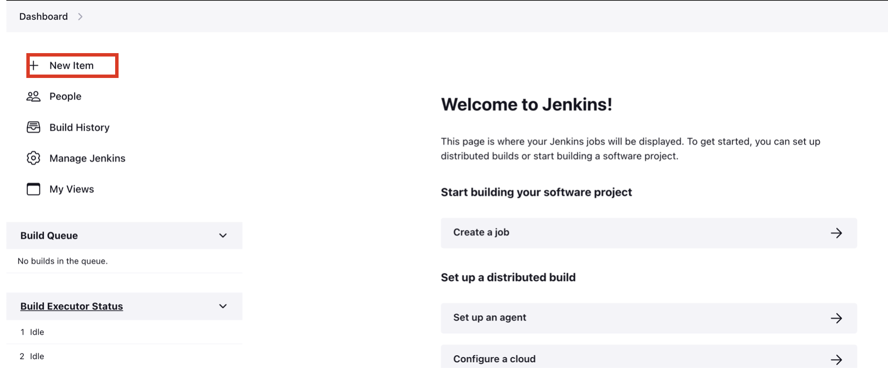This screenshot has height=383, width=888.
Task: Click the Build Queue panel header
Action: [124, 235]
